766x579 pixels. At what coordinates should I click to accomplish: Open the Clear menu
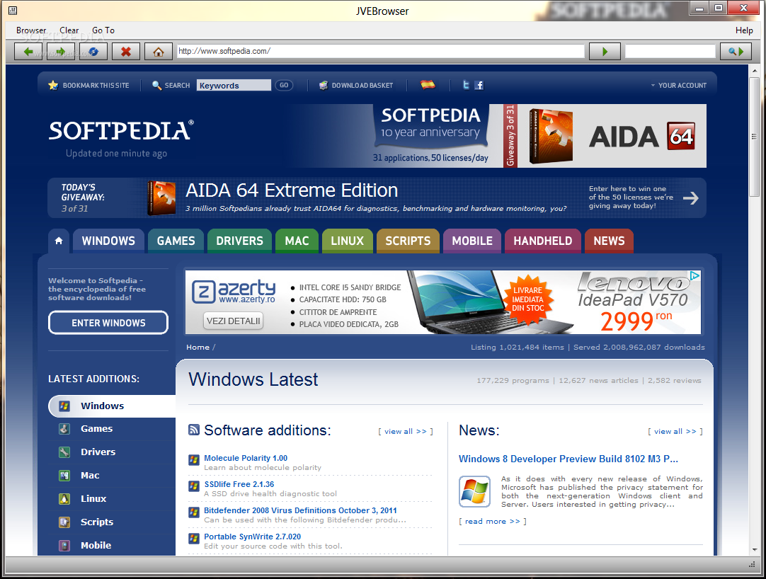69,30
